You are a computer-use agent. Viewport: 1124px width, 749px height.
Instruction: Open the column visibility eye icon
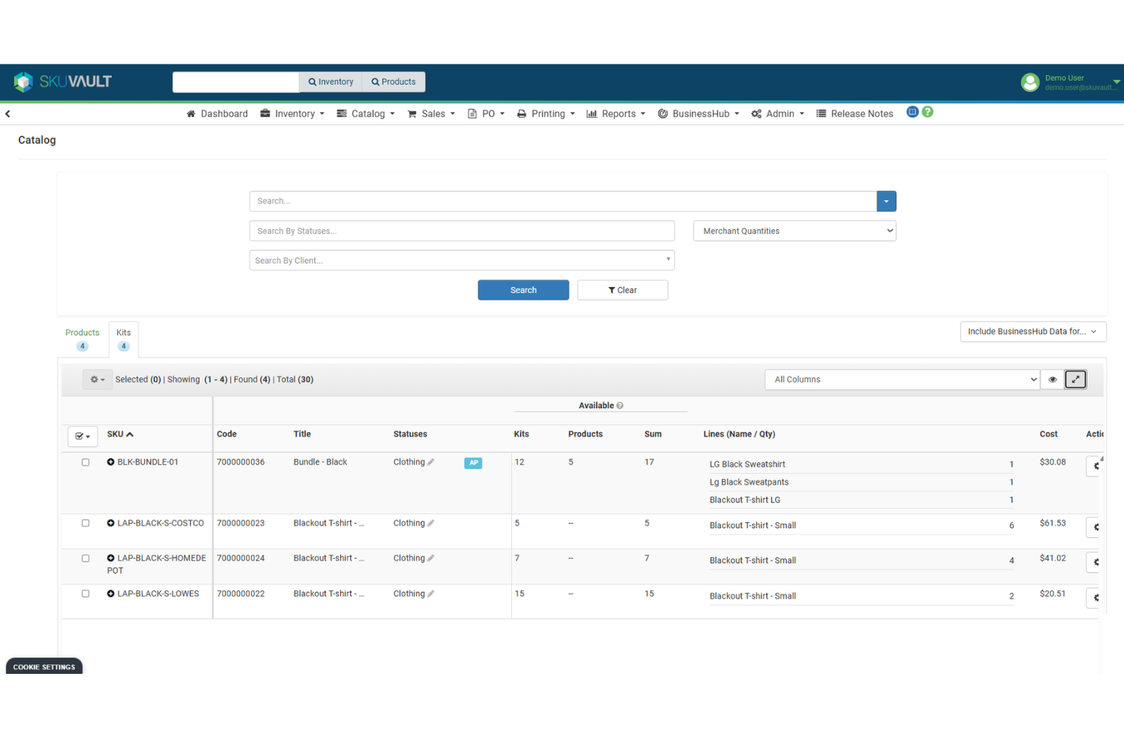[x=1053, y=379]
